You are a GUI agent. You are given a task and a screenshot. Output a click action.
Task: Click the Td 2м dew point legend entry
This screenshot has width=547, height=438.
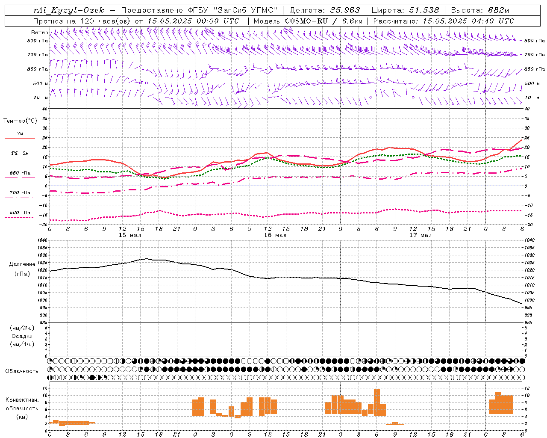(20, 155)
